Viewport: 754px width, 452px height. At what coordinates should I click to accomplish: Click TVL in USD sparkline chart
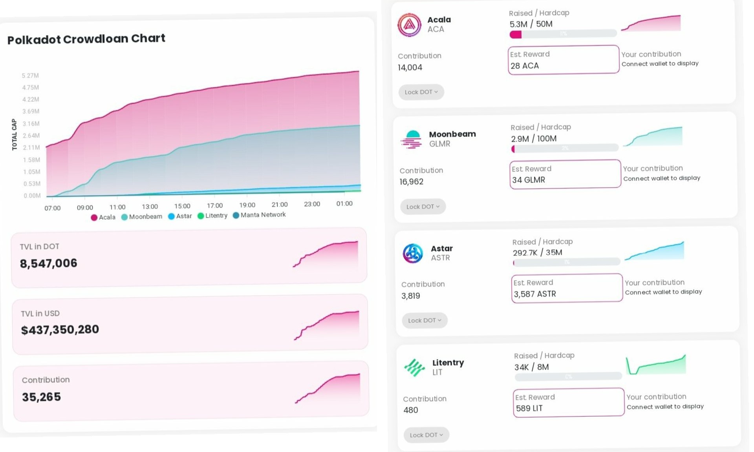(327, 325)
